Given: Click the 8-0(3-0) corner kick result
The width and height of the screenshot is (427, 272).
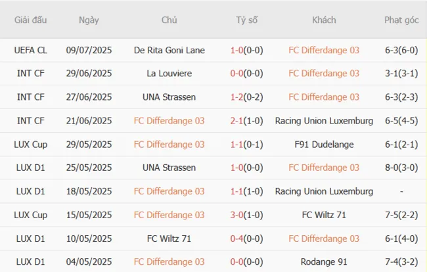Looking at the screenshot, I should point(401,168).
